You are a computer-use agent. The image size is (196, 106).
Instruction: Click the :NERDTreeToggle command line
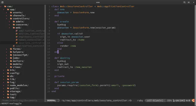[11, 104]
